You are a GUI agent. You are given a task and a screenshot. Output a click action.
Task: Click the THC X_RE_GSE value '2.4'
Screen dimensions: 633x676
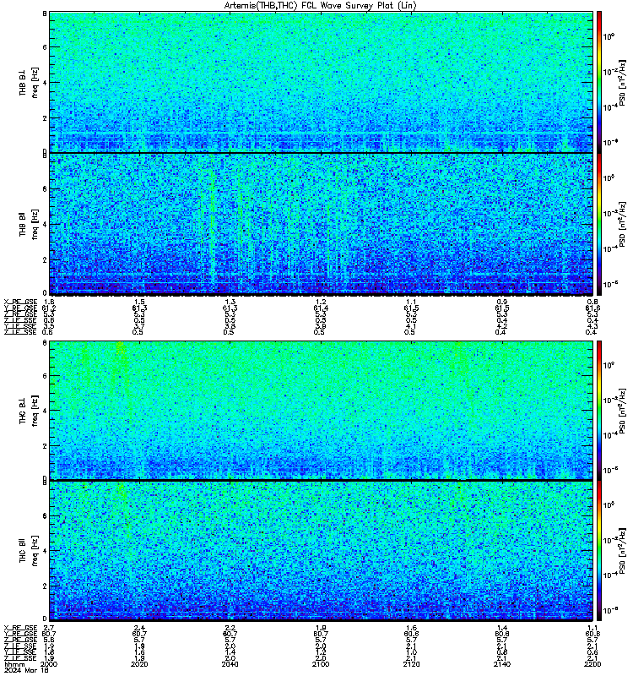point(139,628)
